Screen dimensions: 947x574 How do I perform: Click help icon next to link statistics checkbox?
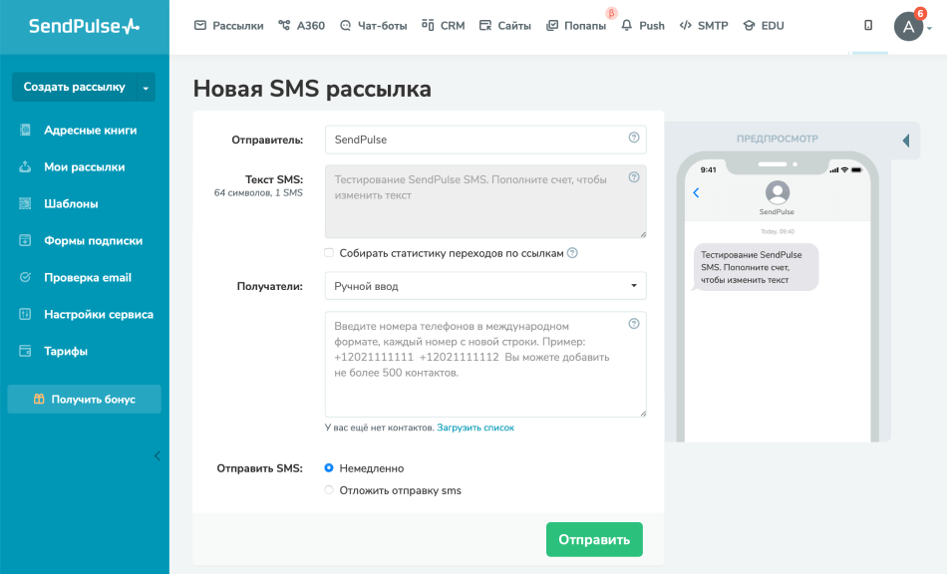(x=572, y=253)
